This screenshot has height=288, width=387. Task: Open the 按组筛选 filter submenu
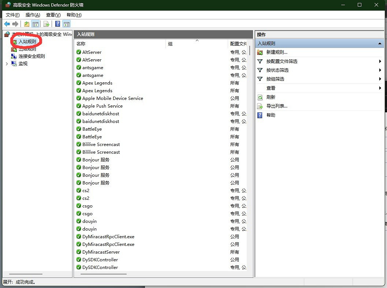(x=380, y=79)
